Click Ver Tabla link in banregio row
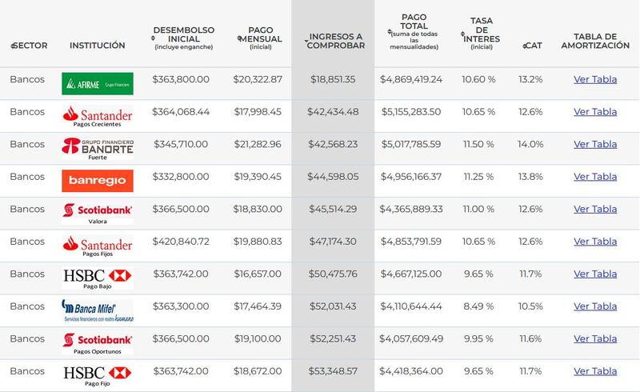 click(x=595, y=176)
